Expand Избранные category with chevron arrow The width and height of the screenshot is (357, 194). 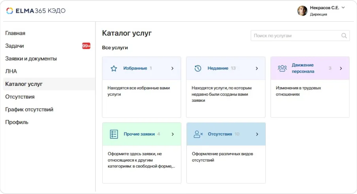coord(172,68)
